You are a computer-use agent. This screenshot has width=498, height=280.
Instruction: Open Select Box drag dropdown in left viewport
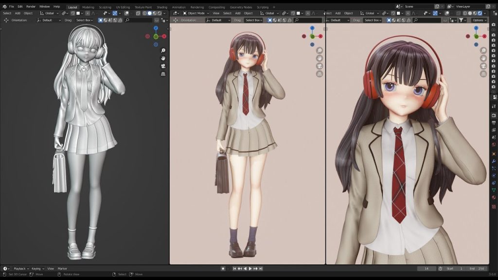click(85, 20)
